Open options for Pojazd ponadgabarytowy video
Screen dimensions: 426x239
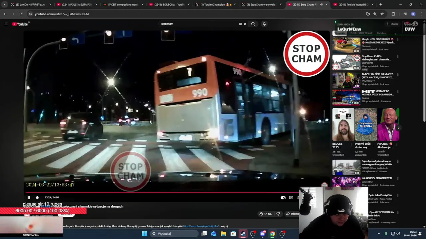coord(398,162)
